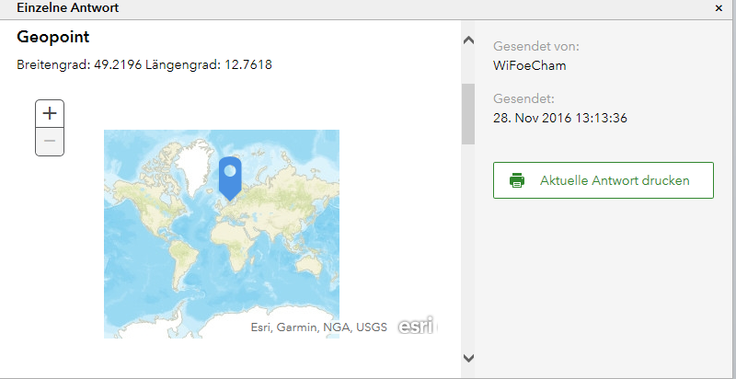Close the Einzelne Antwort dialog
The image size is (736, 379).
coord(719,7)
